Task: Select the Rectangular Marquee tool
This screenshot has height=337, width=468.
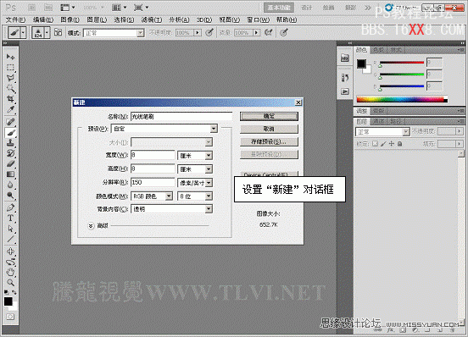Action: [x=10, y=68]
